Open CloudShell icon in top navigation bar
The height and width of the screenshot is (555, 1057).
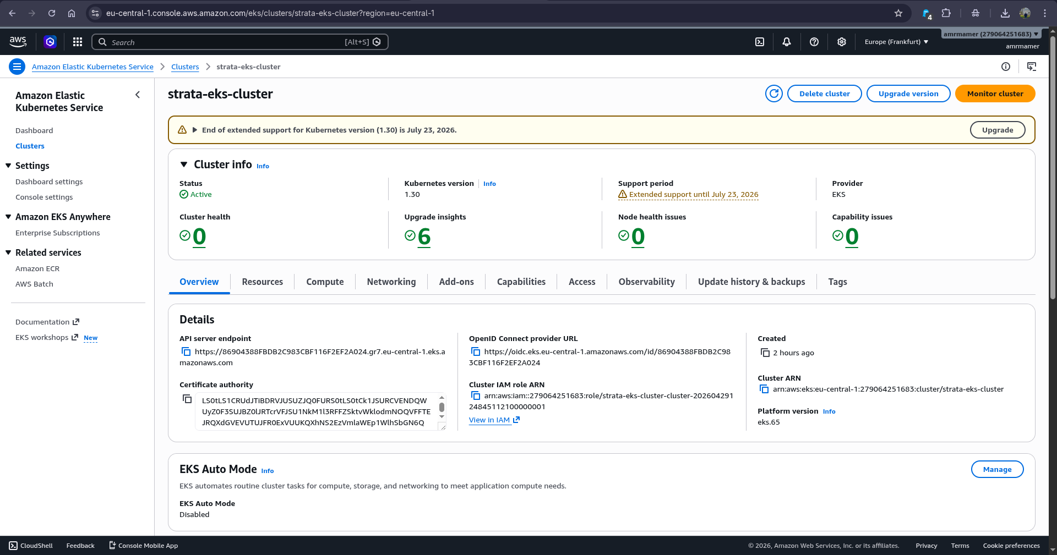tap(760, 42)
